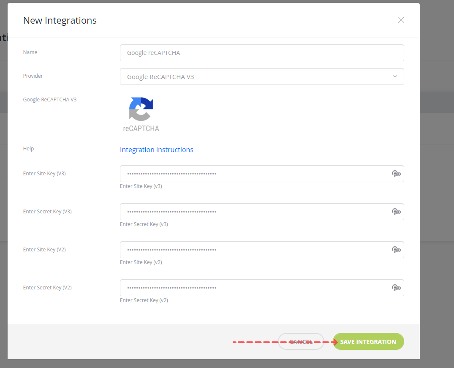Open the Provider dropdown
The width and height of the screenshot is (454, 368).
(x=262, y=76)
